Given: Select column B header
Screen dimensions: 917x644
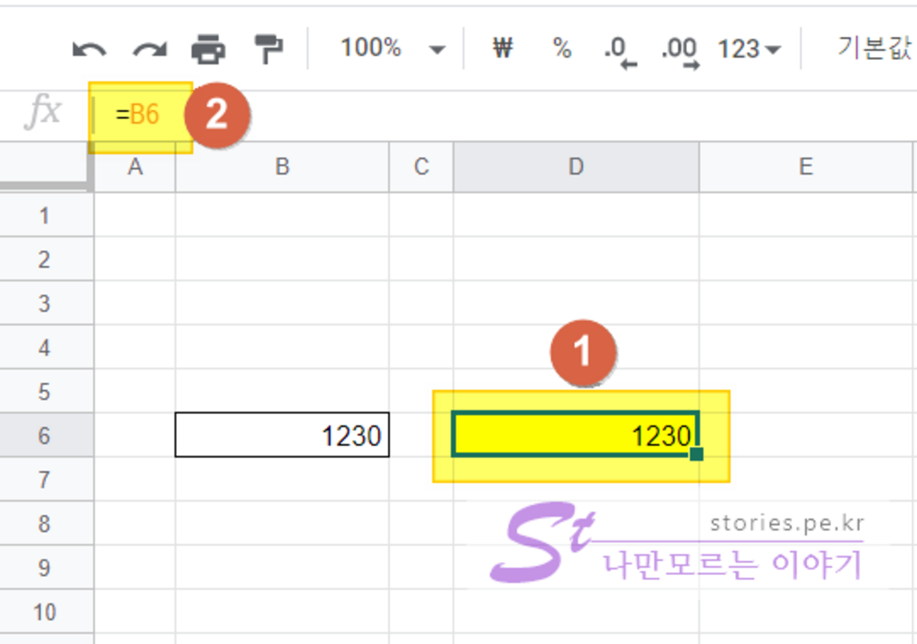Looking at the screenshot, I should (282, 167).
